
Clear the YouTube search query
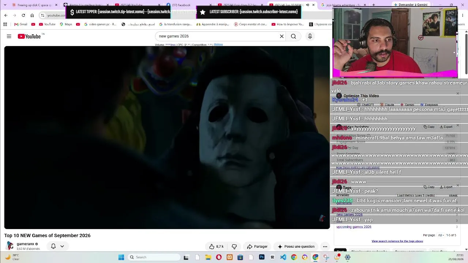282,36
